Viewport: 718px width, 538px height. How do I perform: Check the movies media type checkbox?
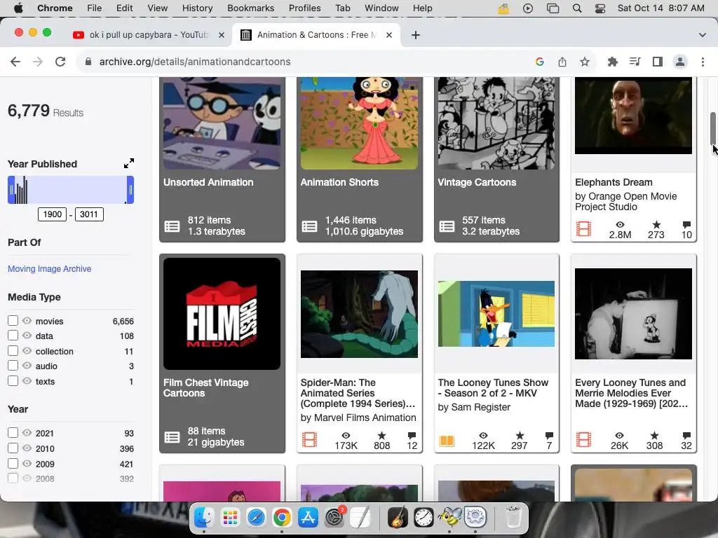(13, 321)
